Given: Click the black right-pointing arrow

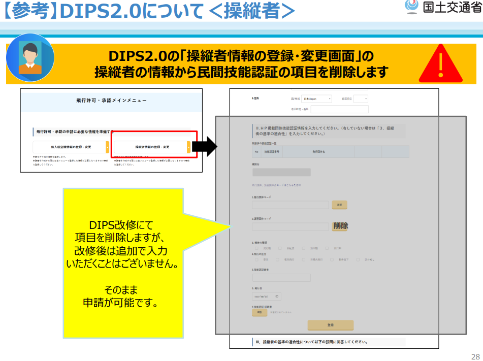Looking at the screenshot, I should click(206, 147).
